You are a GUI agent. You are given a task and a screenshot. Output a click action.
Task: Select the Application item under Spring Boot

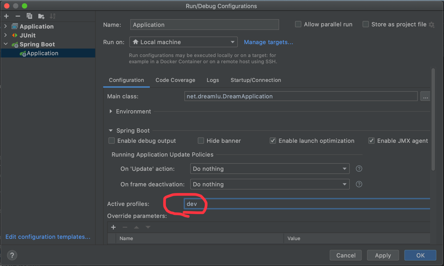48,53
